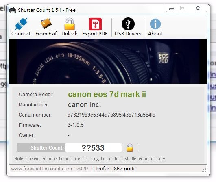Minimize the Shutter Count window
The width and height of the screenshot is (216, 182).
[x=172, y=9]
